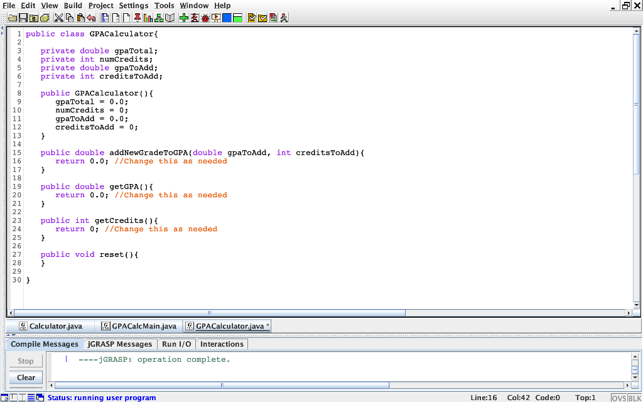Screen dimensions: 643x402
Task: Click the editor horizontal scrollbar thumb
Action: [210, 312]
